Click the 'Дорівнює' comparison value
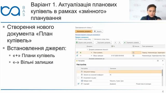Image resolution: width=166 pixels, height=93 pixels. point(113,84)
